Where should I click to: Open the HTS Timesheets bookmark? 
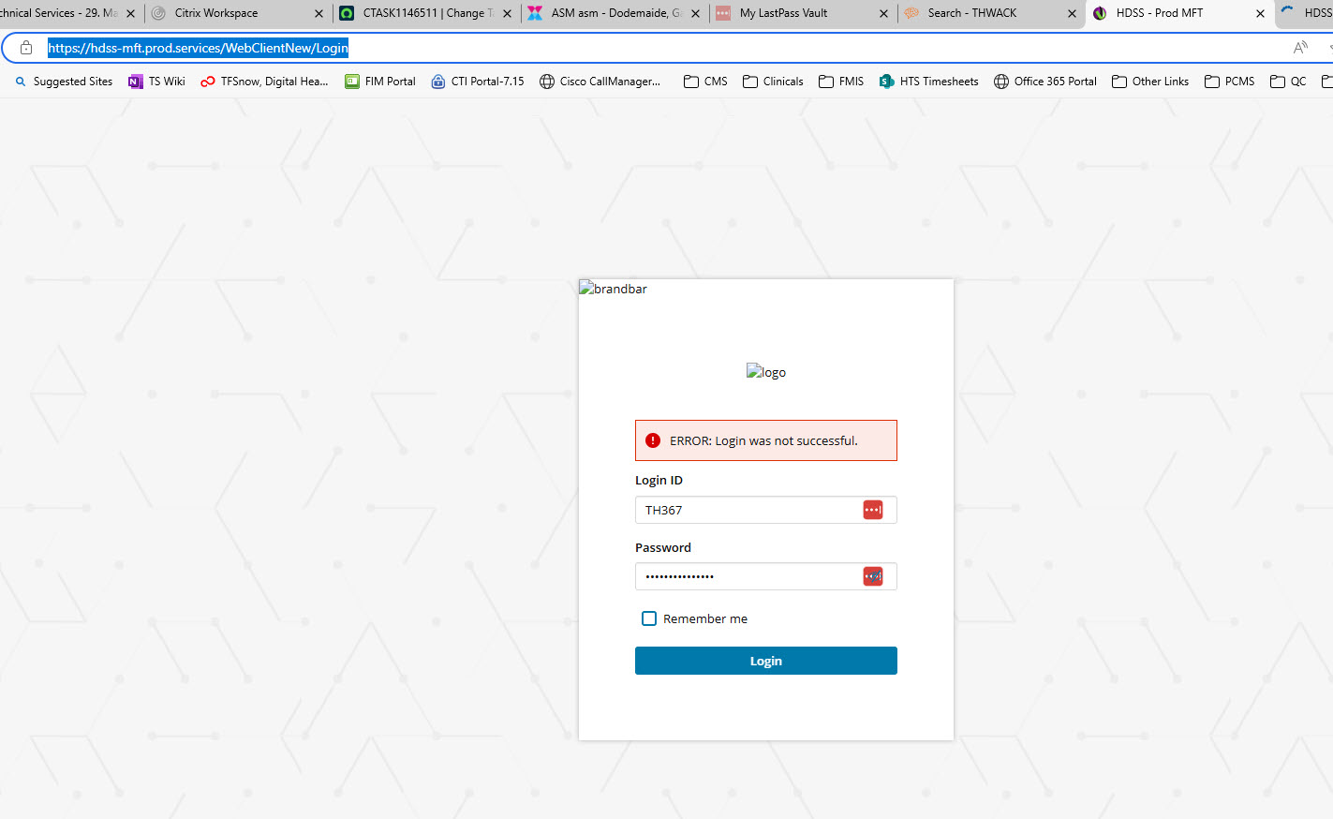click(929, 82)
